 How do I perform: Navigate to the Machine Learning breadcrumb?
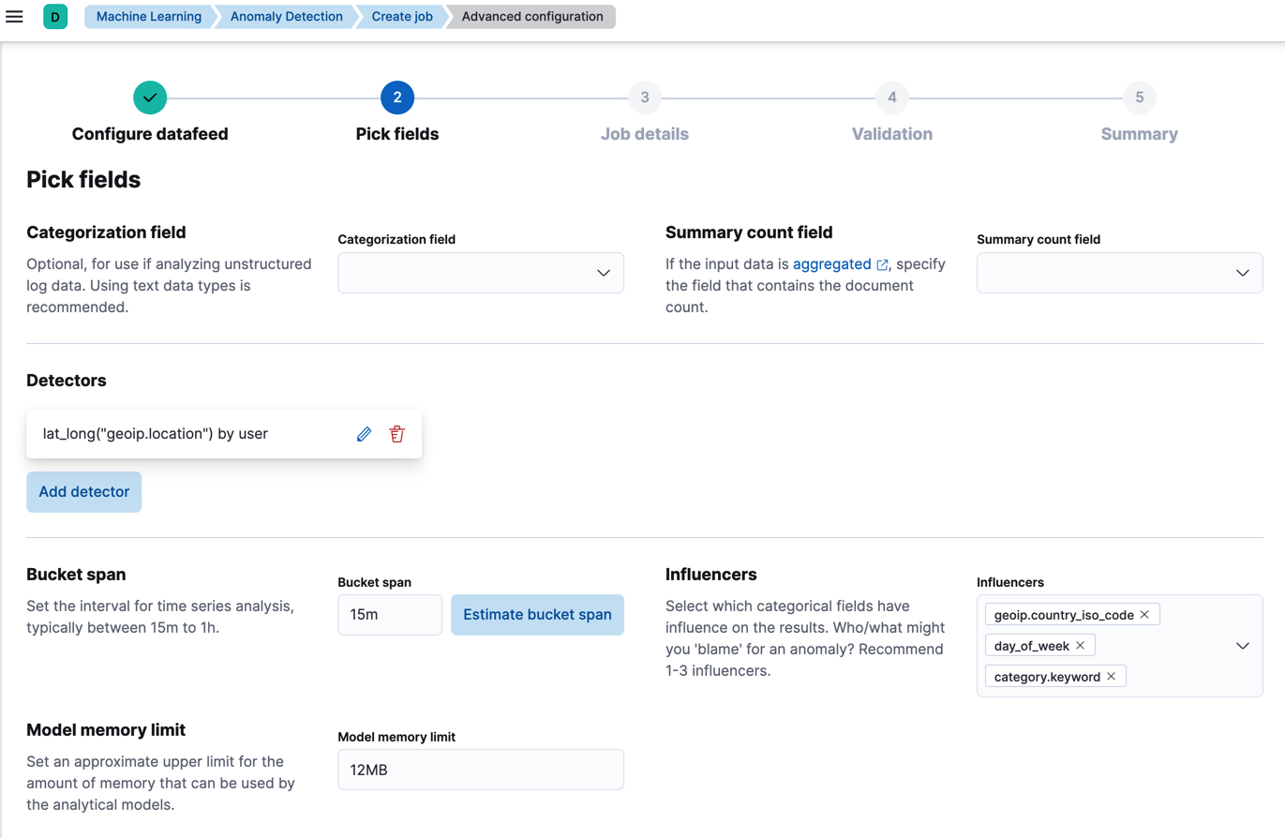click(148, 16)
